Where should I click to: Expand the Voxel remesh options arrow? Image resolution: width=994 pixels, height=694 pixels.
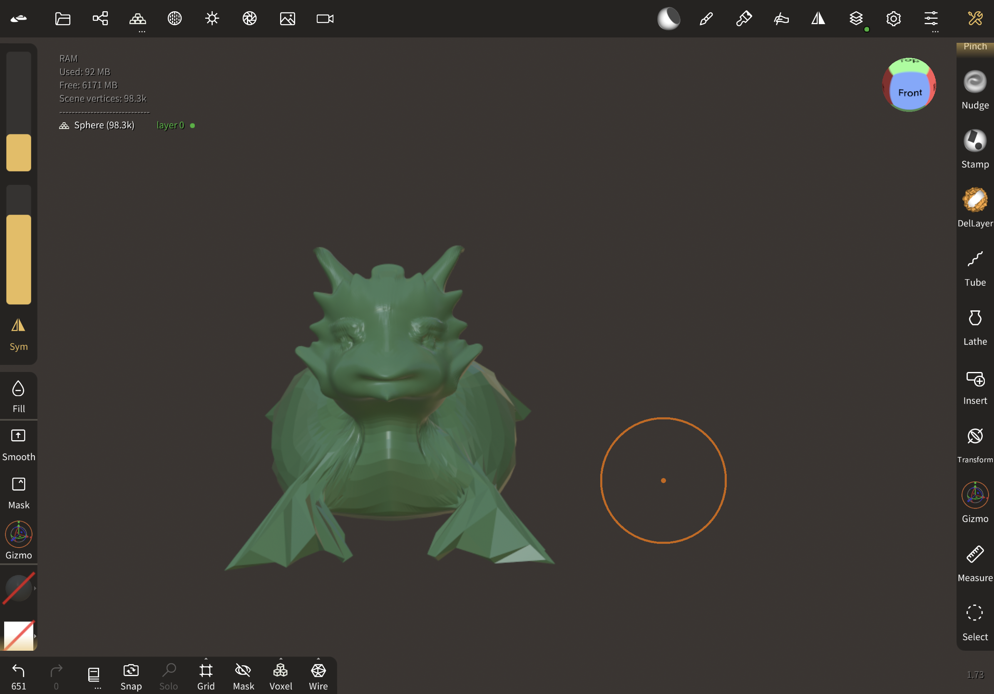click(x=281, y=659)
